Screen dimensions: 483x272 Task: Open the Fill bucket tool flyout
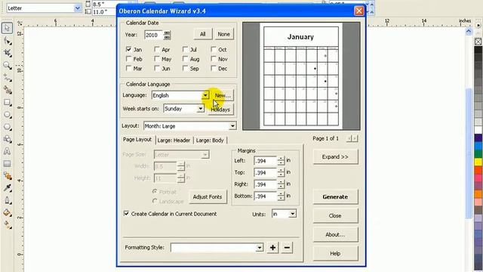[x=7, y=213]
